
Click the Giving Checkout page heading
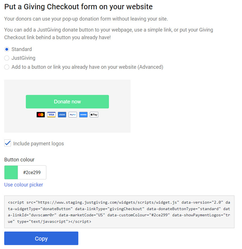(78, 6)
